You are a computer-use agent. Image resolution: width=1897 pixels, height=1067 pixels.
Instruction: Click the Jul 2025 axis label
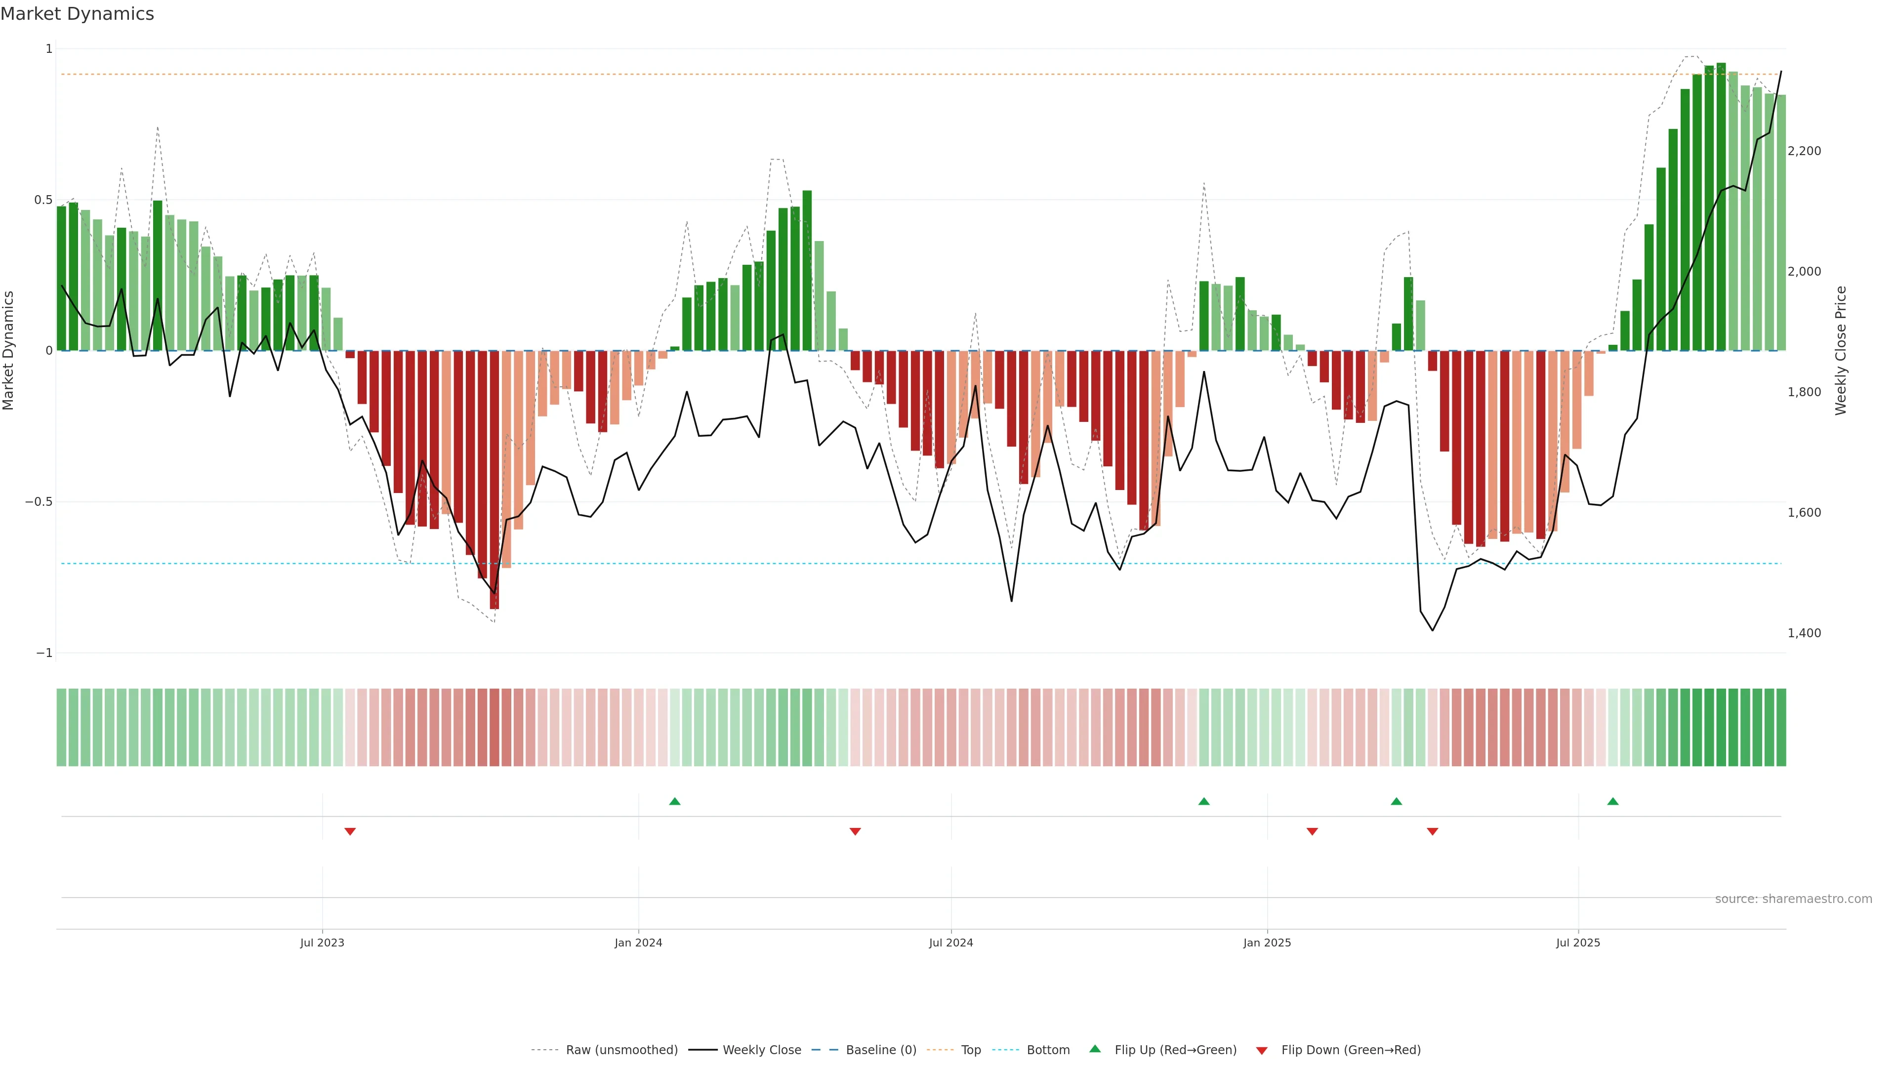tap(1577, 943)
